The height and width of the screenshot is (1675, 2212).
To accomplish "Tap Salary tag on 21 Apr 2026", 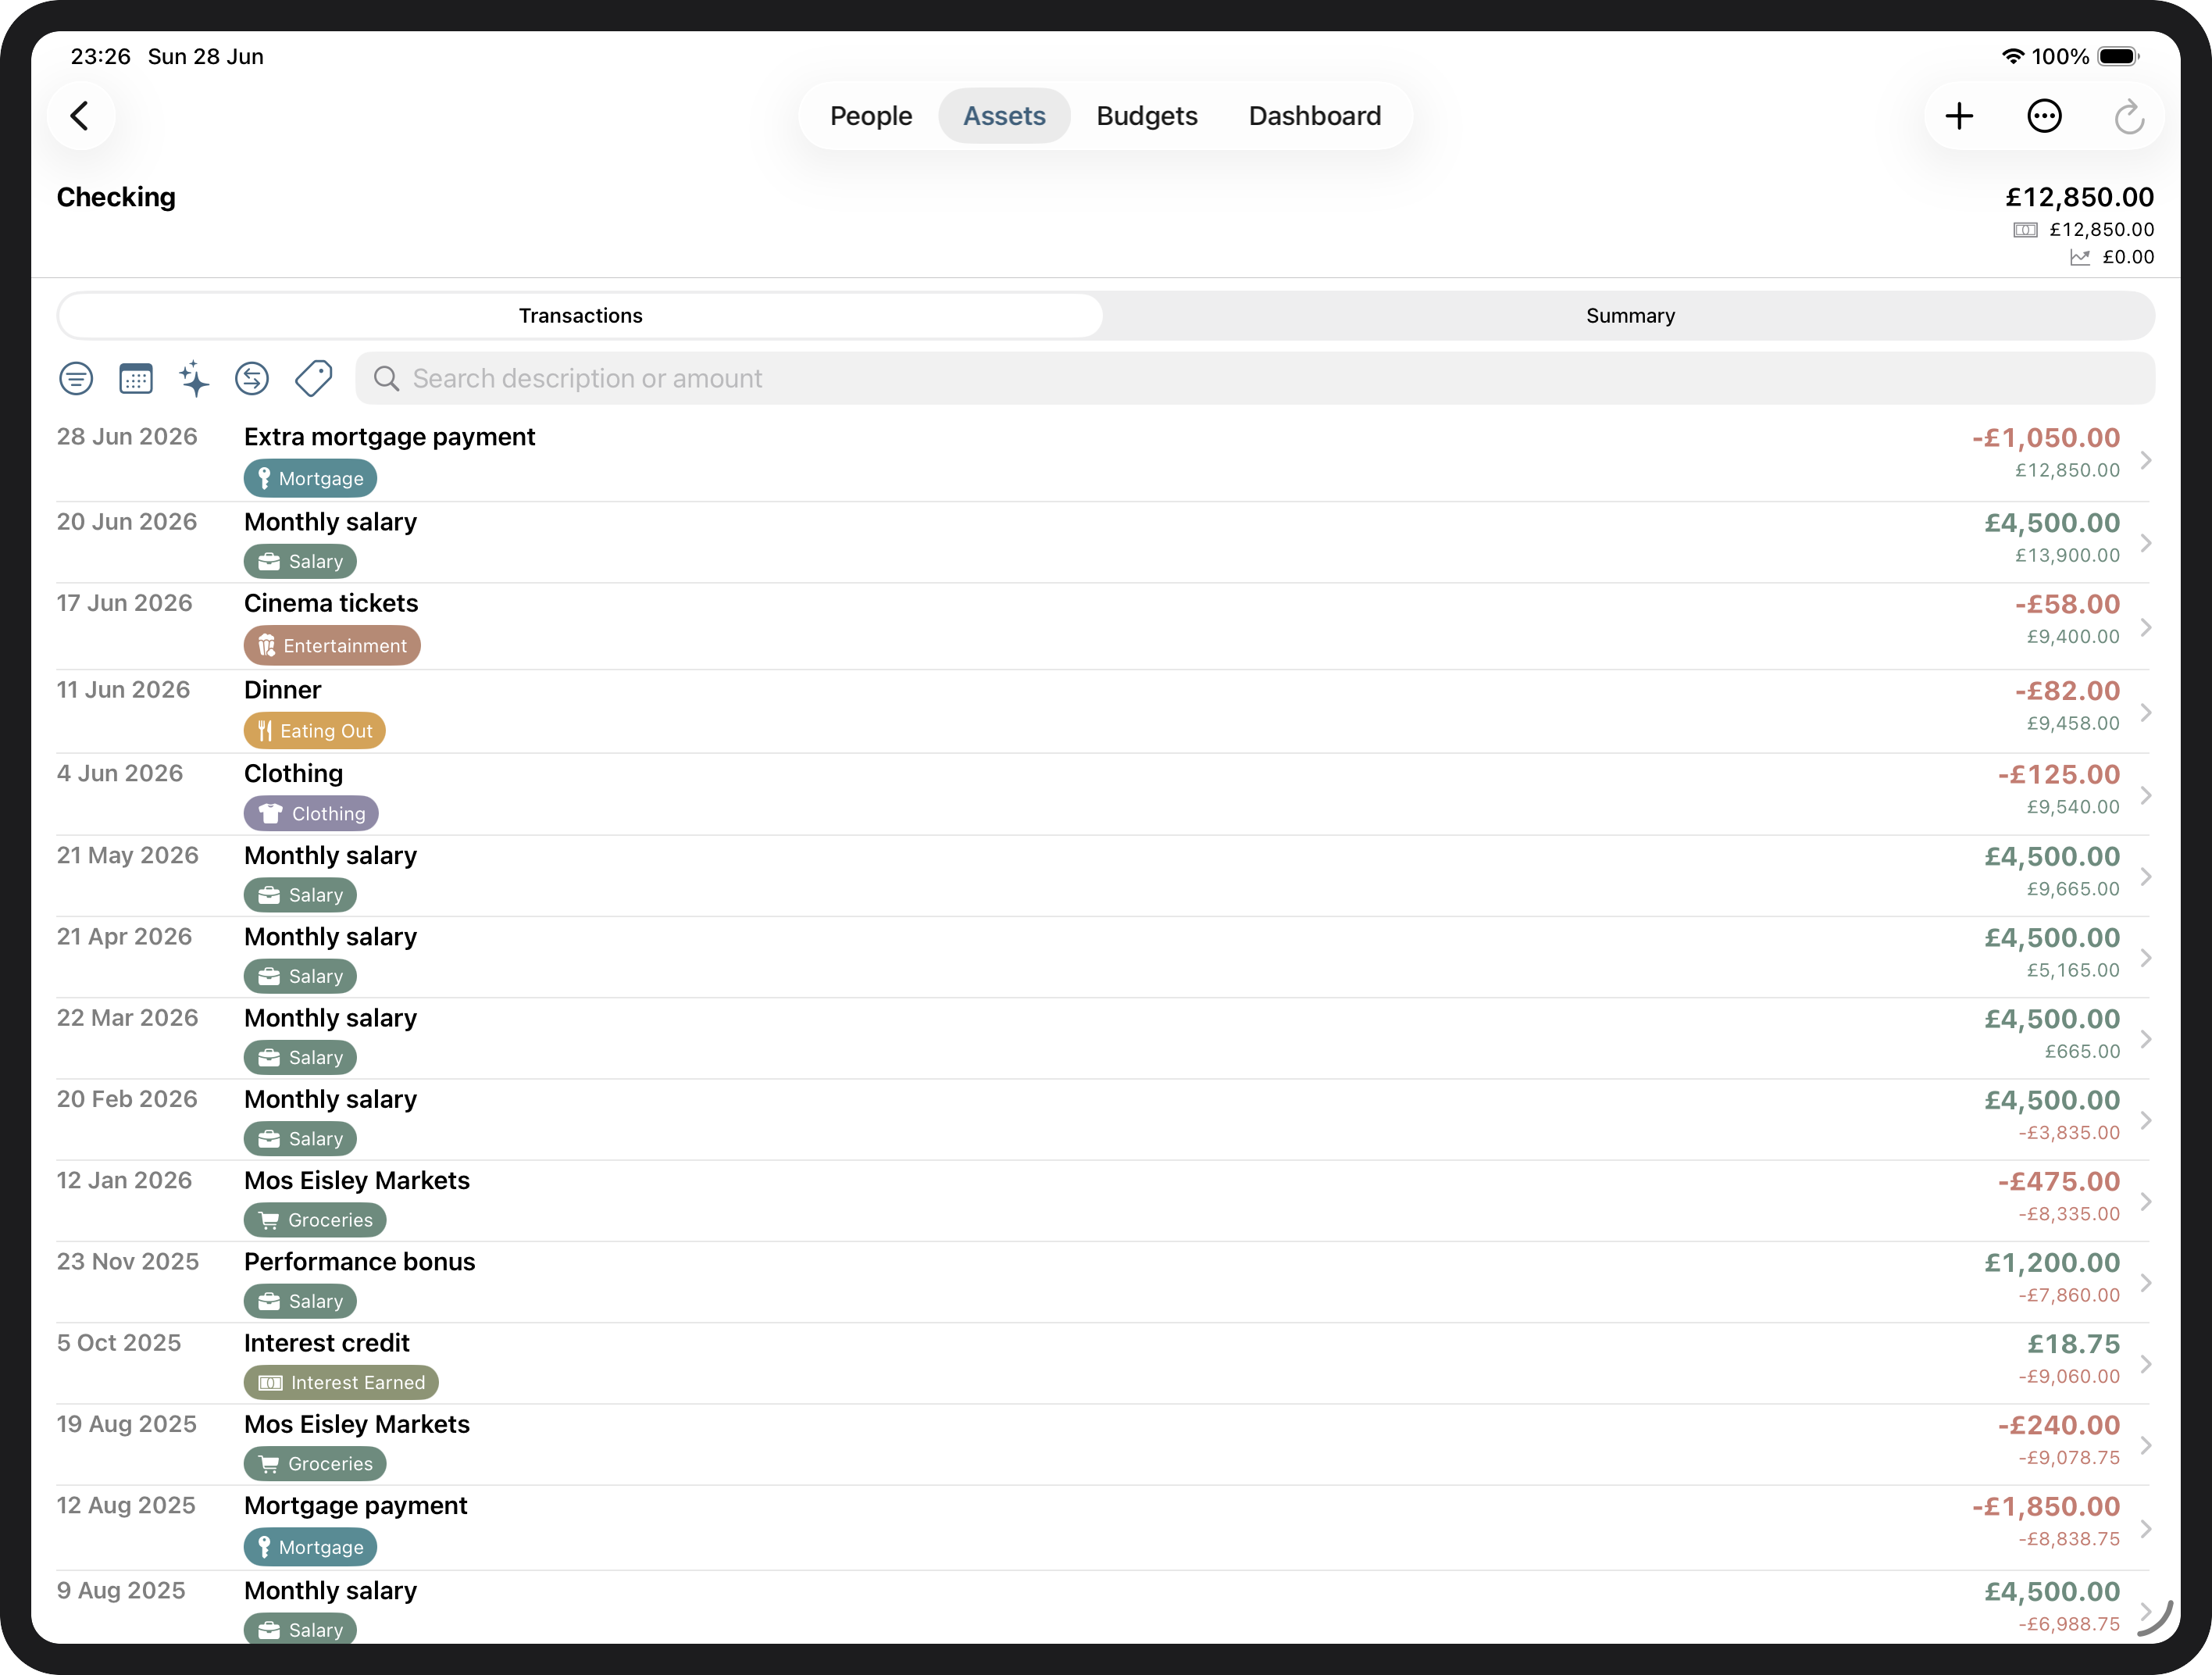I will coord(300,975).
